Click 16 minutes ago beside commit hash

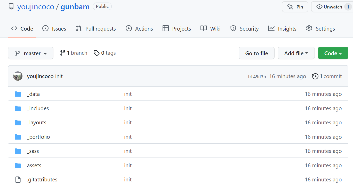pyautogui.click(x=288, y=76)
